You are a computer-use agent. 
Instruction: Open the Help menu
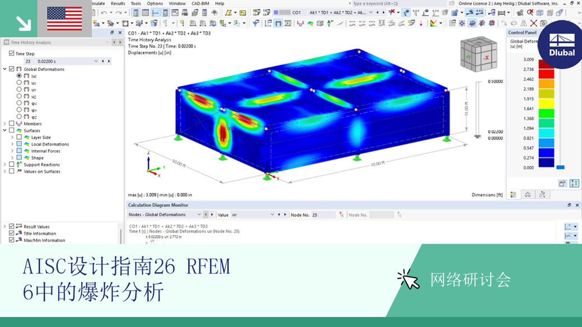[220, 3]
